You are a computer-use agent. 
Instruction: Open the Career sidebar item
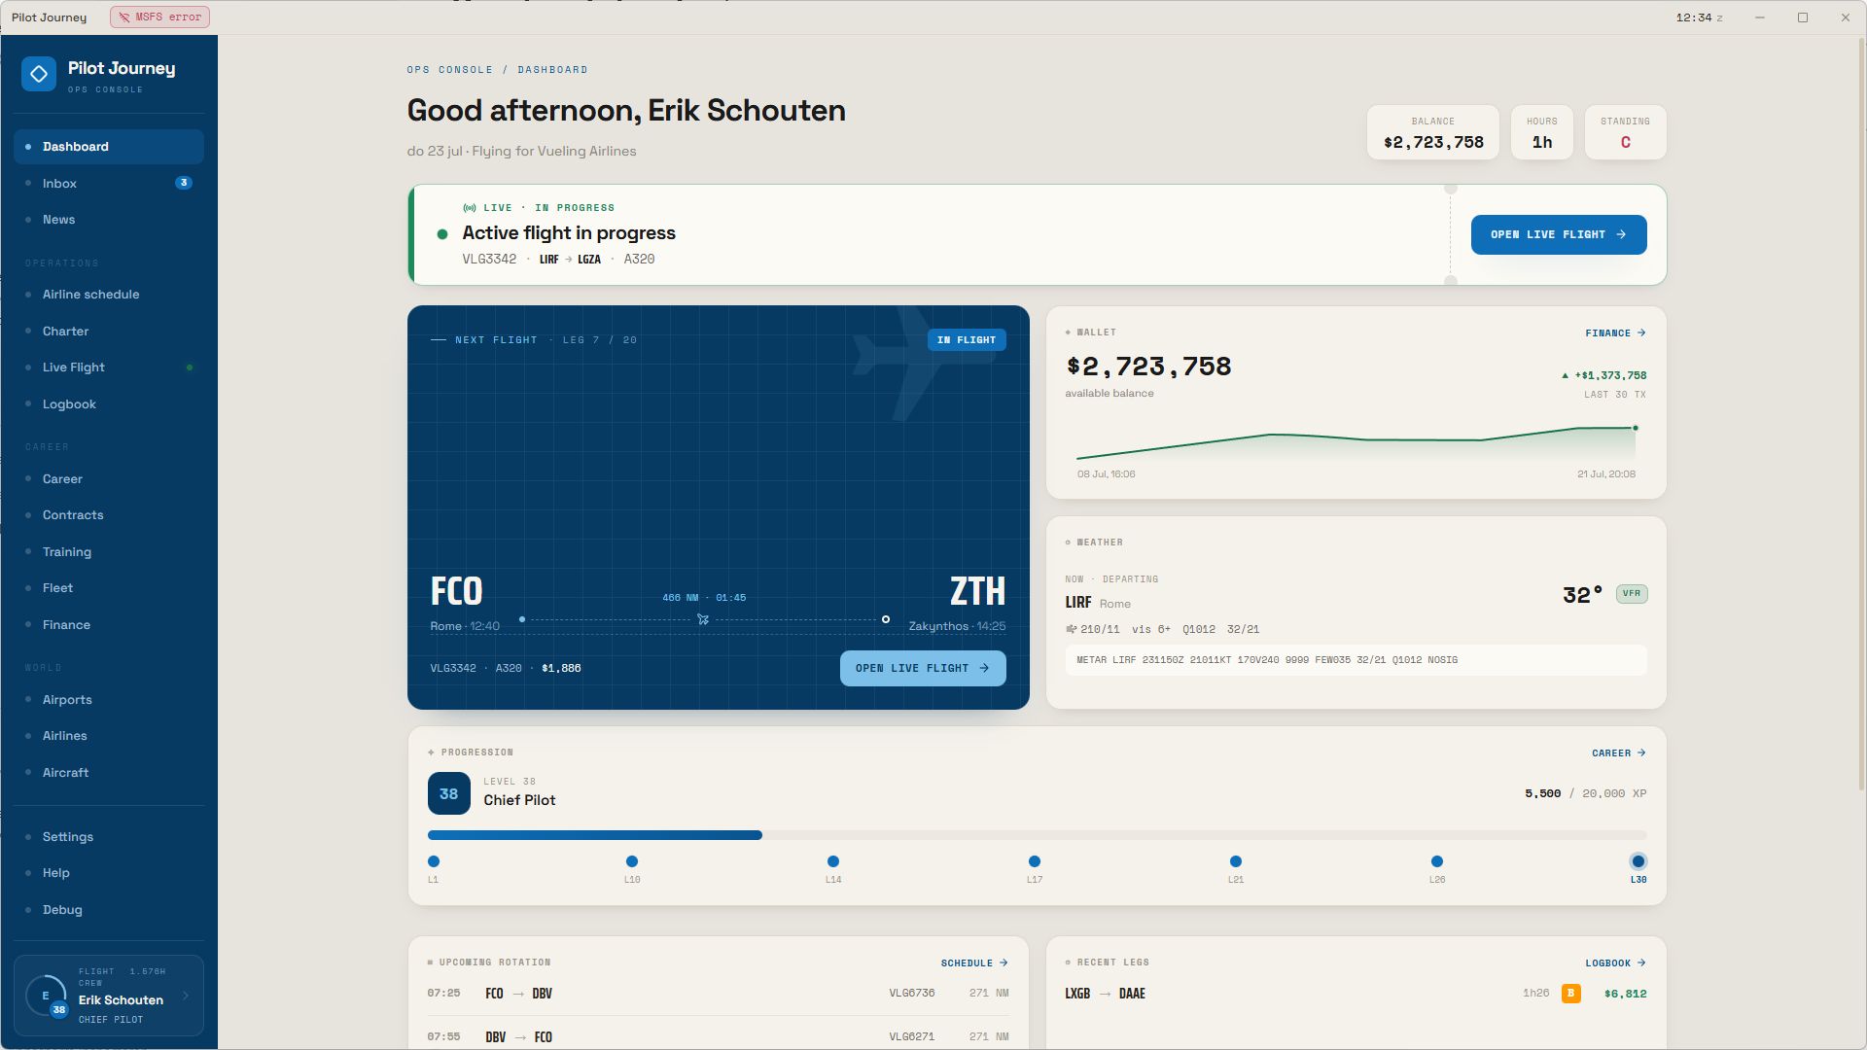(x=109, y=479)
